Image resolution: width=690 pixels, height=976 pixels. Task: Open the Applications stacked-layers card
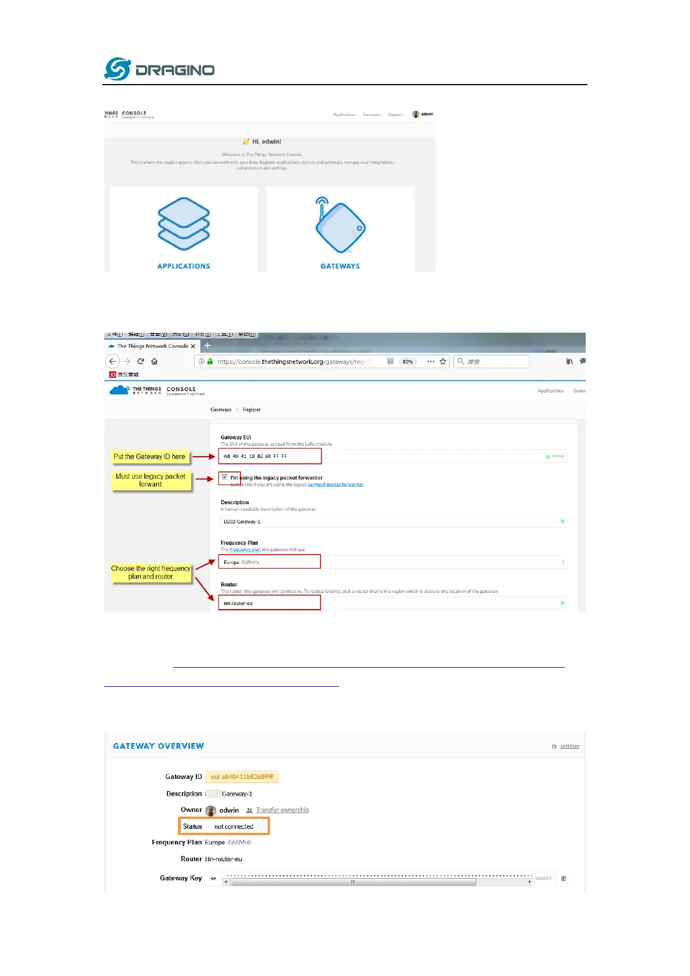pyautogui.click(x=184, y=229)
